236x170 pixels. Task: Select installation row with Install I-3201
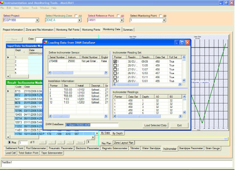[x=78, y=99]
